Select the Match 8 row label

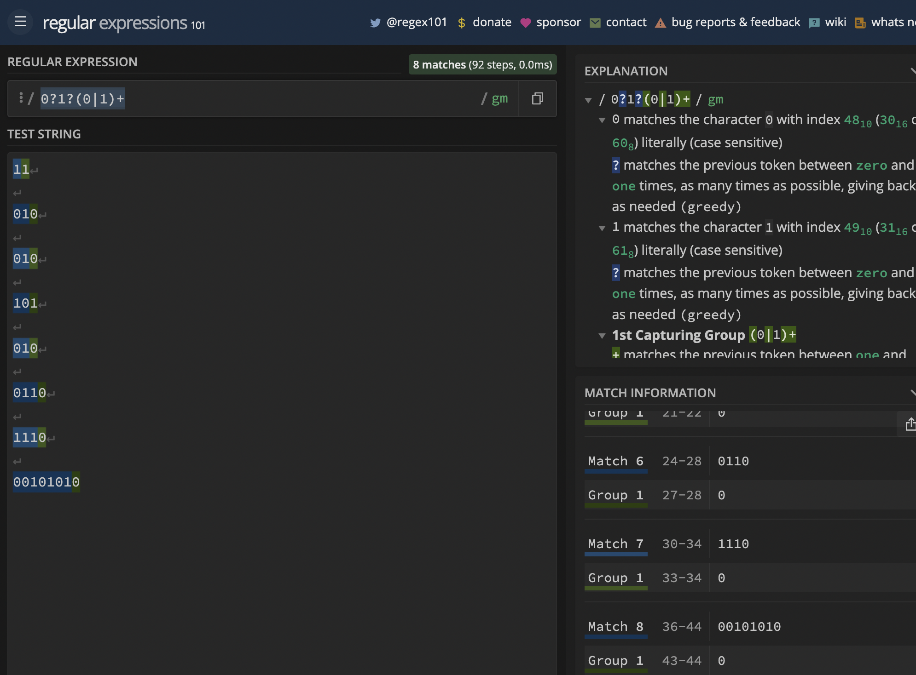tap(615, 626)
